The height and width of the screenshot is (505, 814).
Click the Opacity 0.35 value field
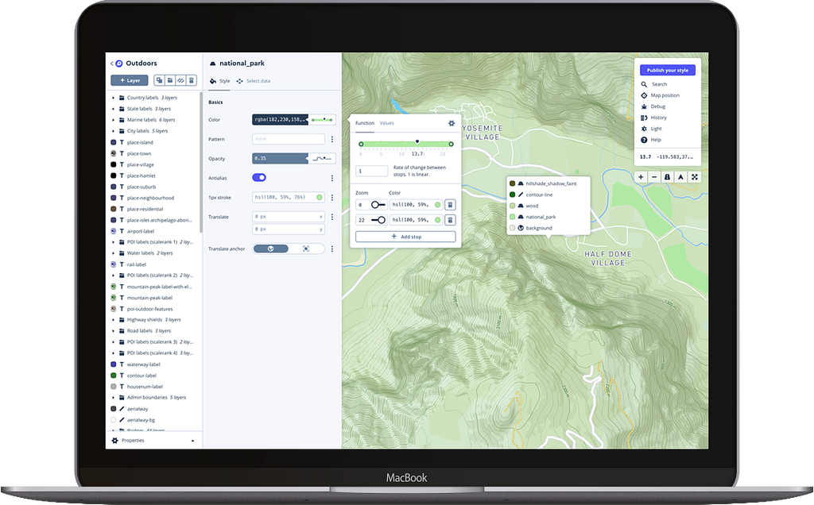click(x=281, y=159)
